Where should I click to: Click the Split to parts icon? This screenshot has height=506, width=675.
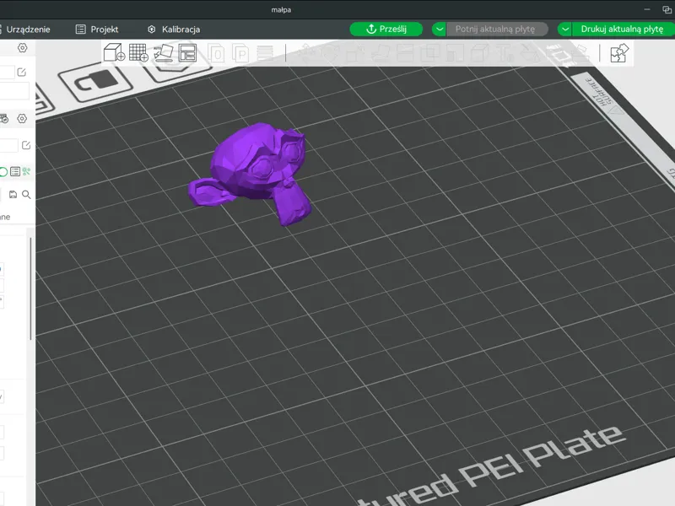coord(241,53)
